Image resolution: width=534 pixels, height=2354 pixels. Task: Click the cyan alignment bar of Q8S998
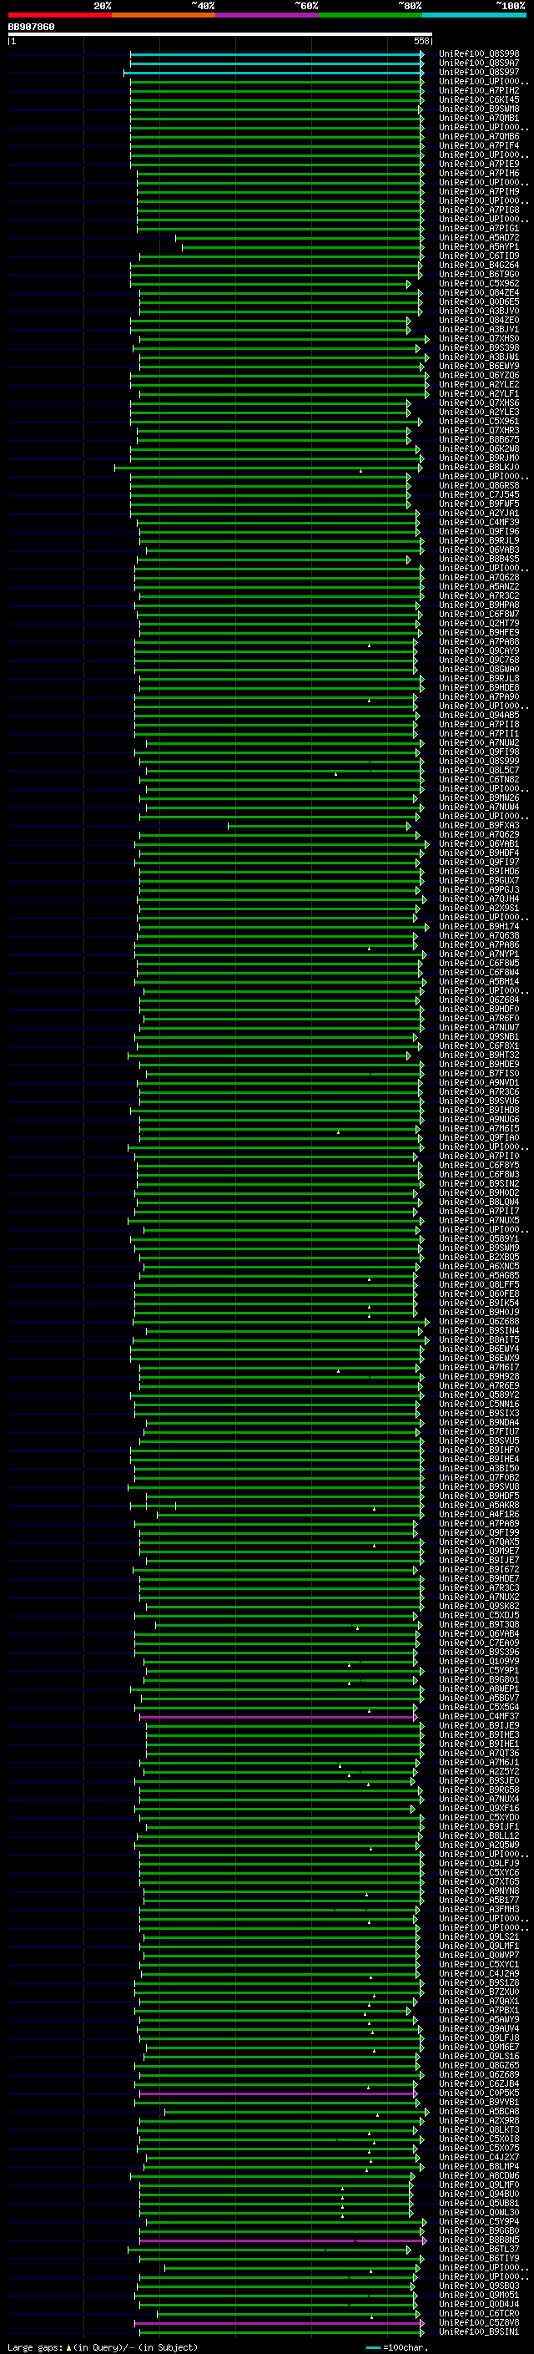[276, 54]
